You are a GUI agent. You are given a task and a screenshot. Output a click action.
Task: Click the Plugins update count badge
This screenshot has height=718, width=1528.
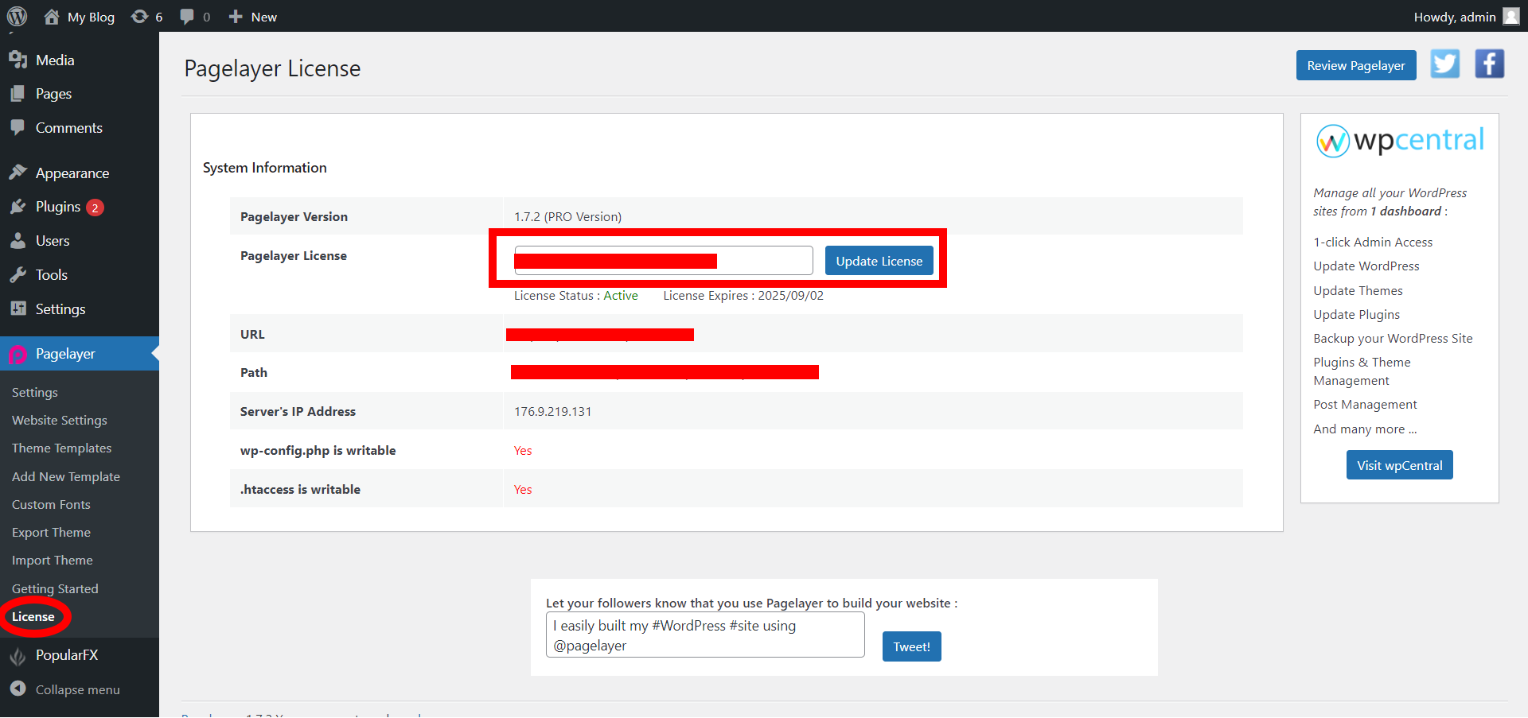(x=95, y=208)
